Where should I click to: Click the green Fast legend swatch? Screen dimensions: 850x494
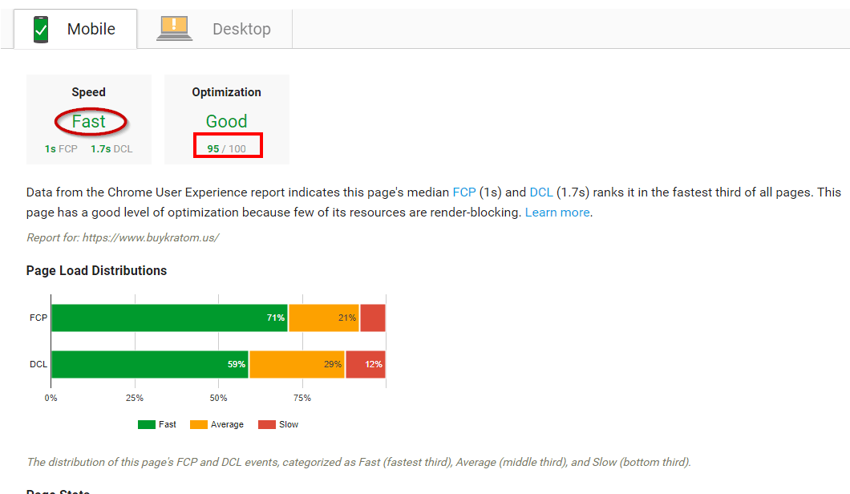tap(146, 424)
